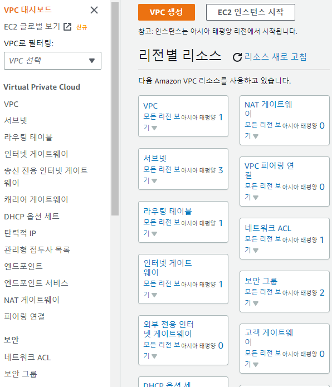Open the VPC 선택 filter dropdown
This screenshot has height=387, width=332.
pos(52,61)
